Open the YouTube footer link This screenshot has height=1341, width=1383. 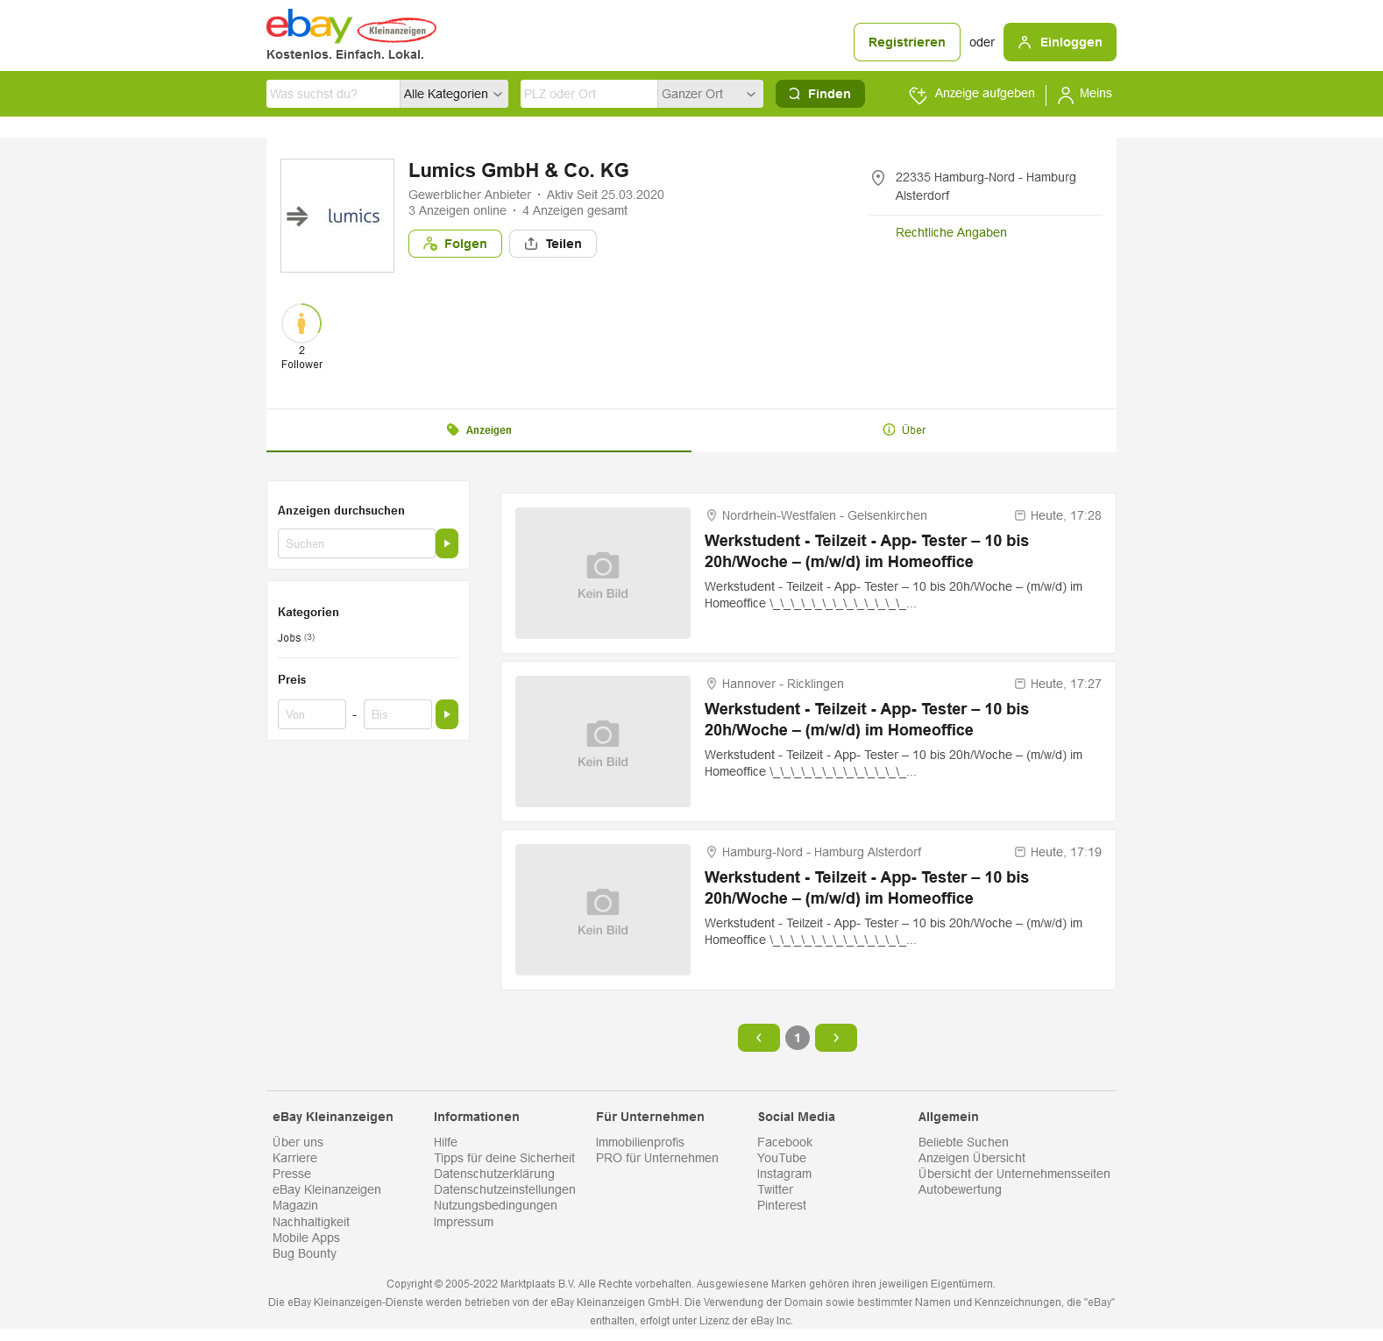tap(782, 1158)
